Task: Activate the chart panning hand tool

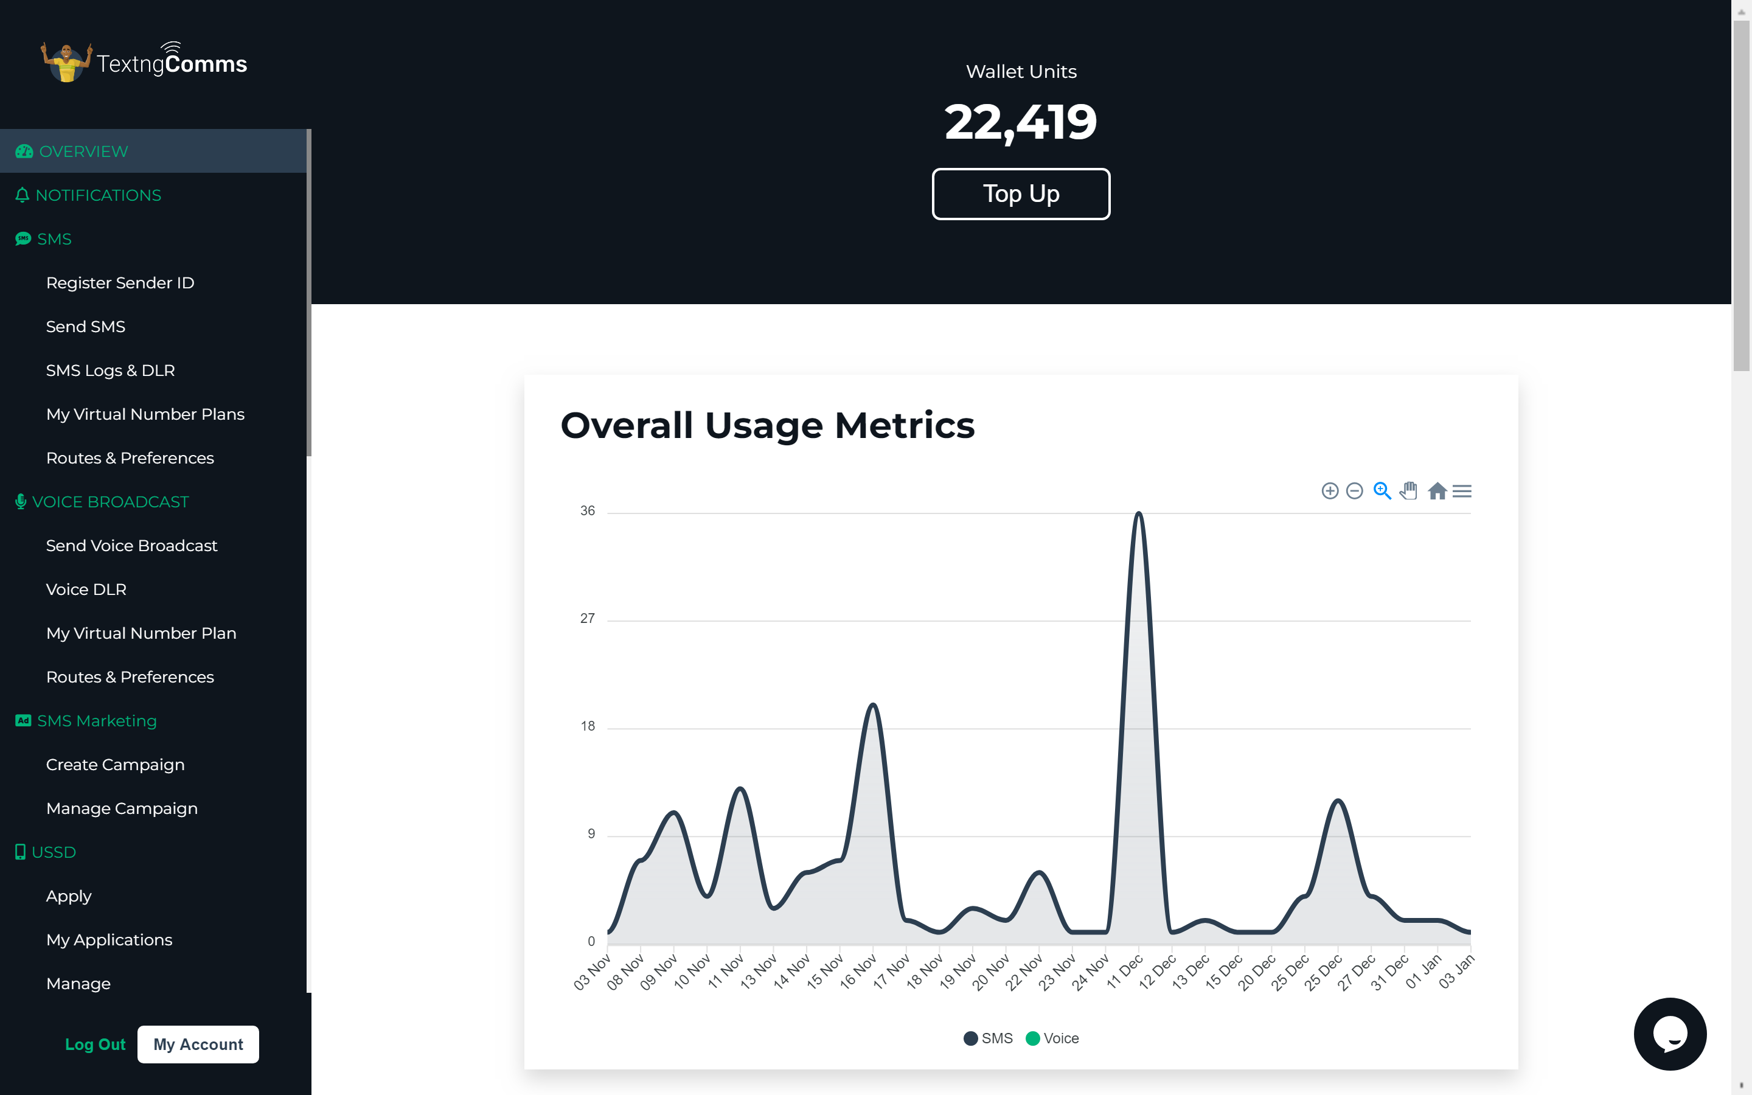Action: (x=1408, y=491)
